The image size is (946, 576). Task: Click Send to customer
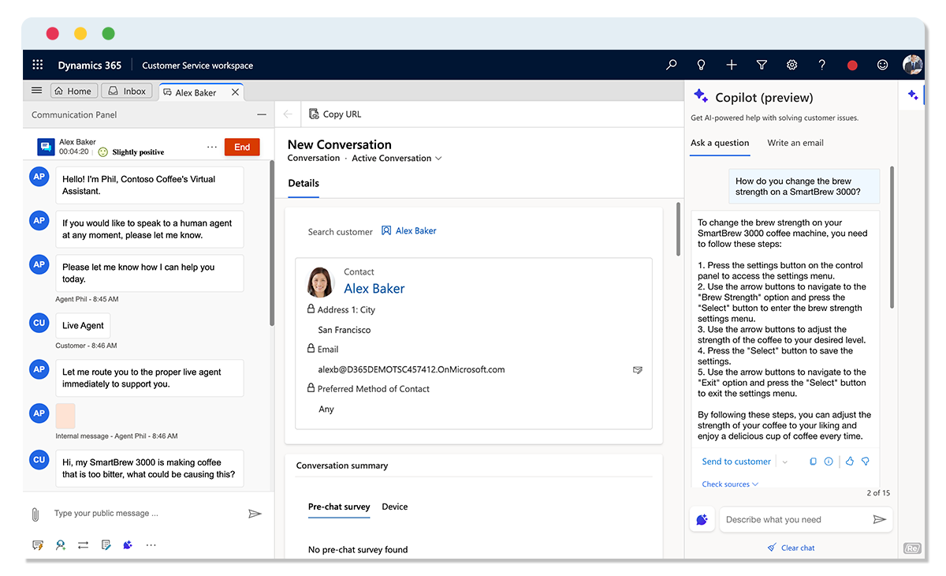pos(736,462)
